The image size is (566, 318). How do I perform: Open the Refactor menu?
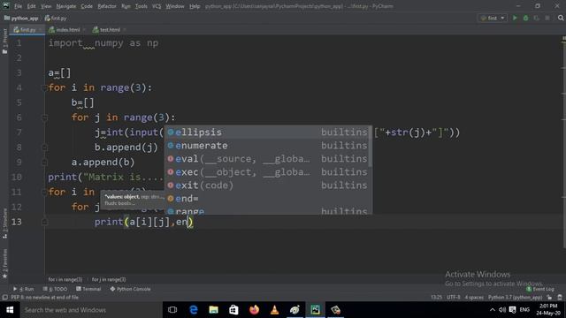pos(107,6)
